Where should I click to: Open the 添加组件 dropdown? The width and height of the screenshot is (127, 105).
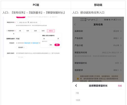click(22, 47)
